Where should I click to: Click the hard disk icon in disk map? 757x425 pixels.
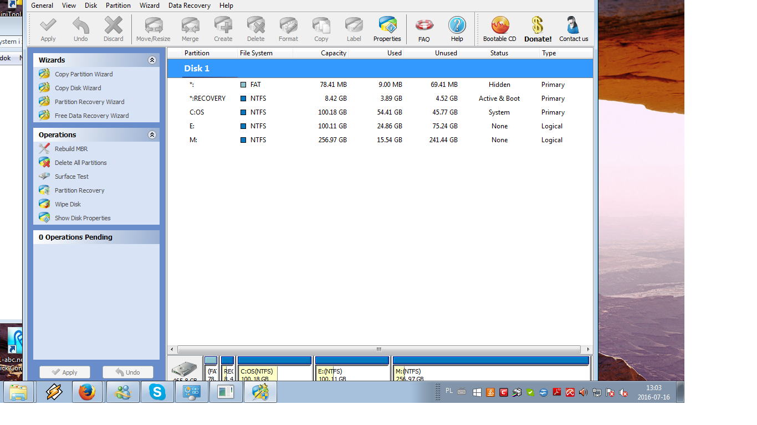(x=184, y=370)
